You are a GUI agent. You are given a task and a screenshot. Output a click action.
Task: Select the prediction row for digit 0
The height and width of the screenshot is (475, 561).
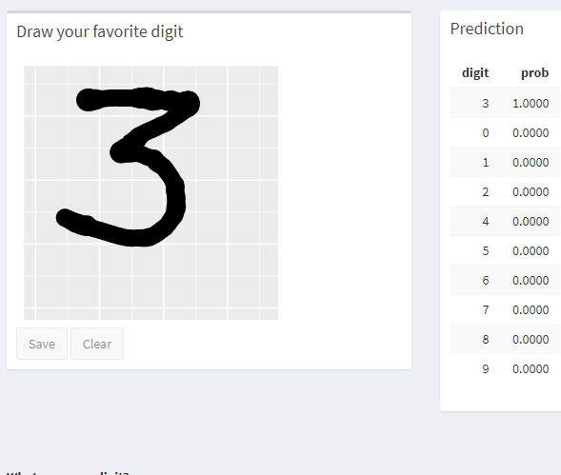point(505,132)
